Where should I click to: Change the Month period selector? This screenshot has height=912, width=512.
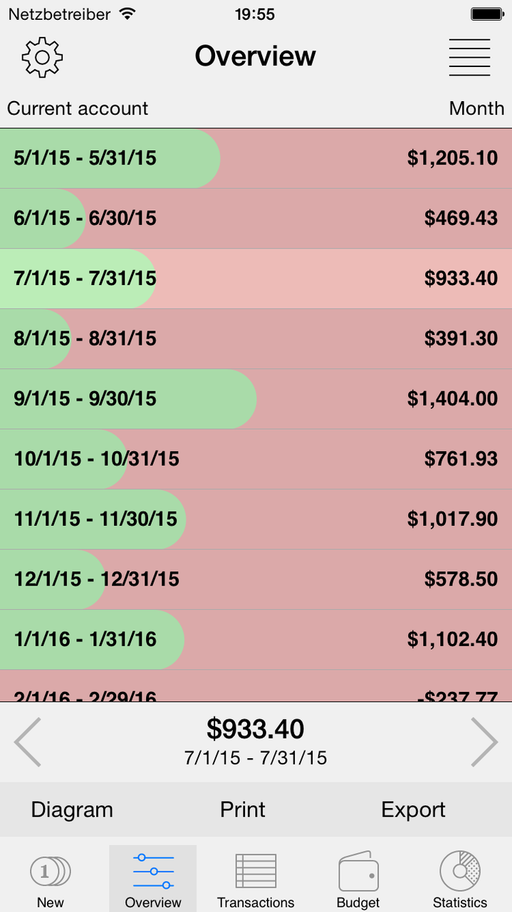click(476, 108)
